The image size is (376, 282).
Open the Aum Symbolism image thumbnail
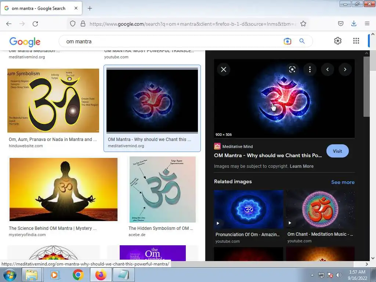(53, 101)
